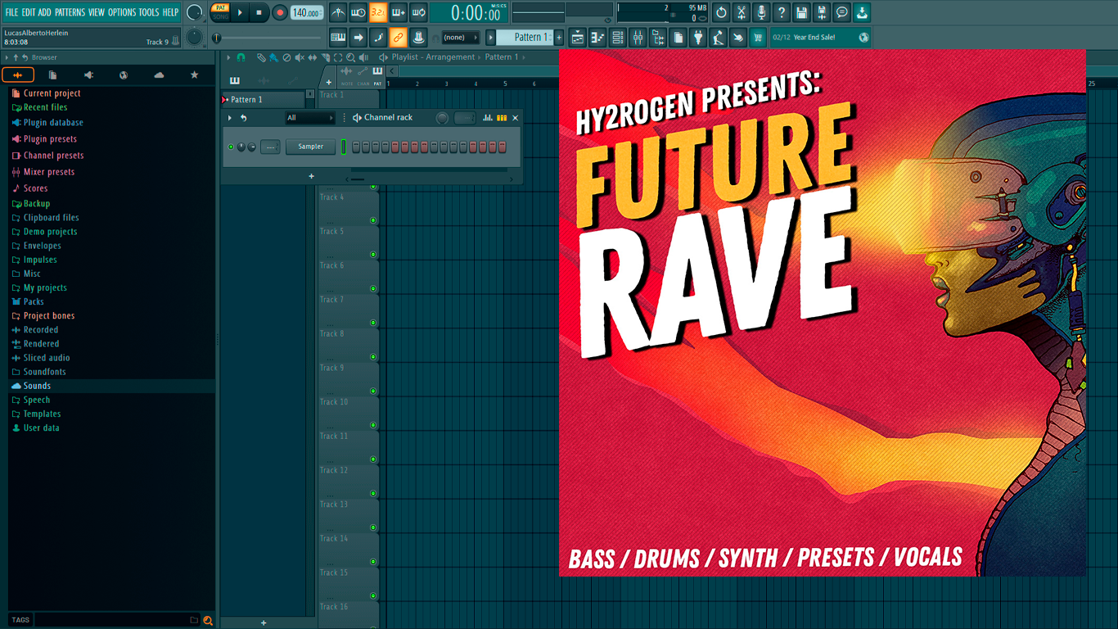
Task: Open the Tempo tapper icon
Action: [718, 38]
